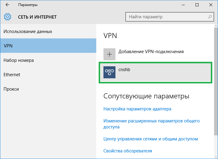Screen dimensions: 218x159
Task: Open the Прокси settings page
Action: [x=11, y=89]
